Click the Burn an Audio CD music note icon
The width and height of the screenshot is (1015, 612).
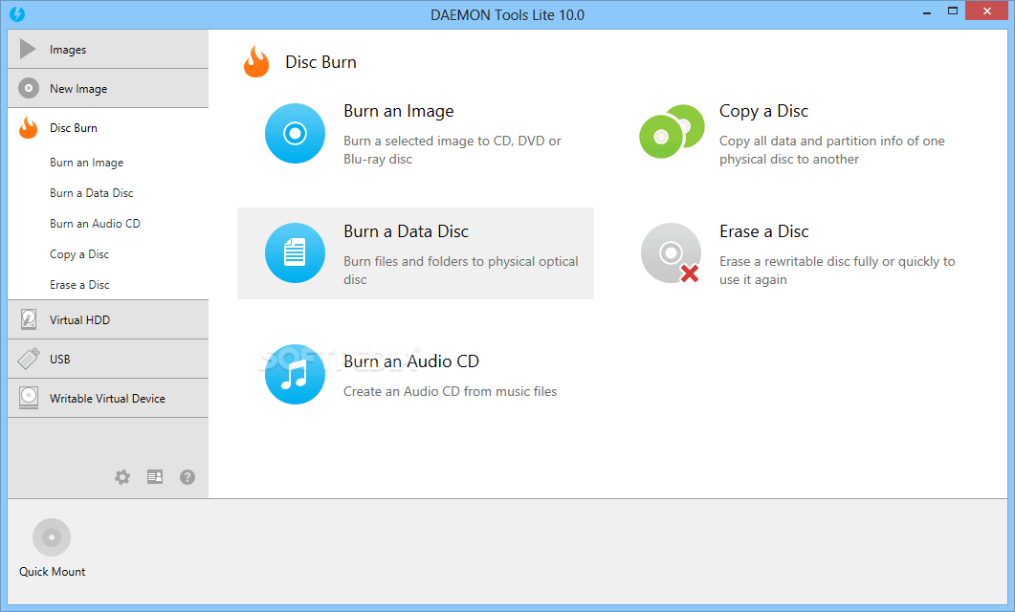point(295,374)
